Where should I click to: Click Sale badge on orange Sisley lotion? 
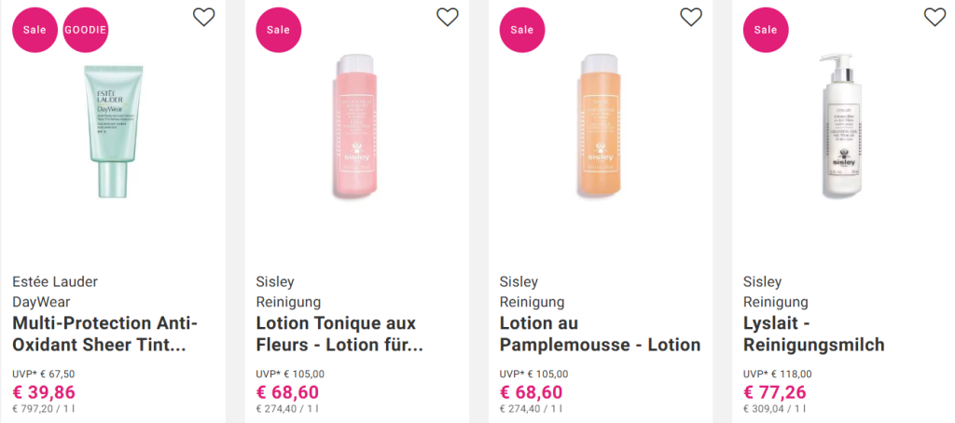522,30
